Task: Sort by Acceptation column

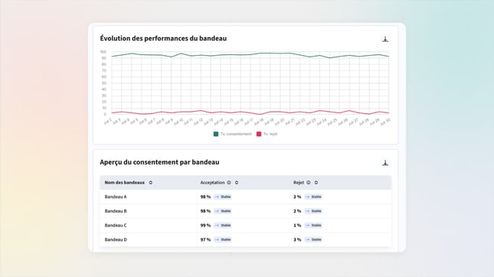Action: coord(237,183)
